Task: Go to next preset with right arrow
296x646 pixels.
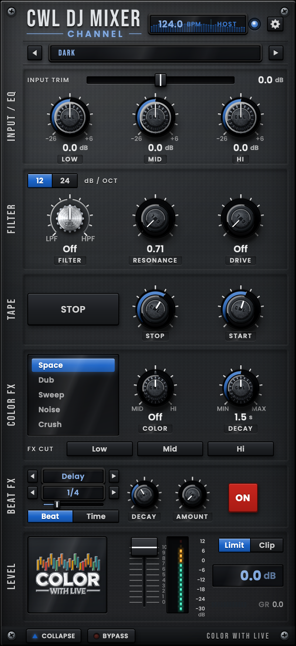Action: (x=276, y=53)
